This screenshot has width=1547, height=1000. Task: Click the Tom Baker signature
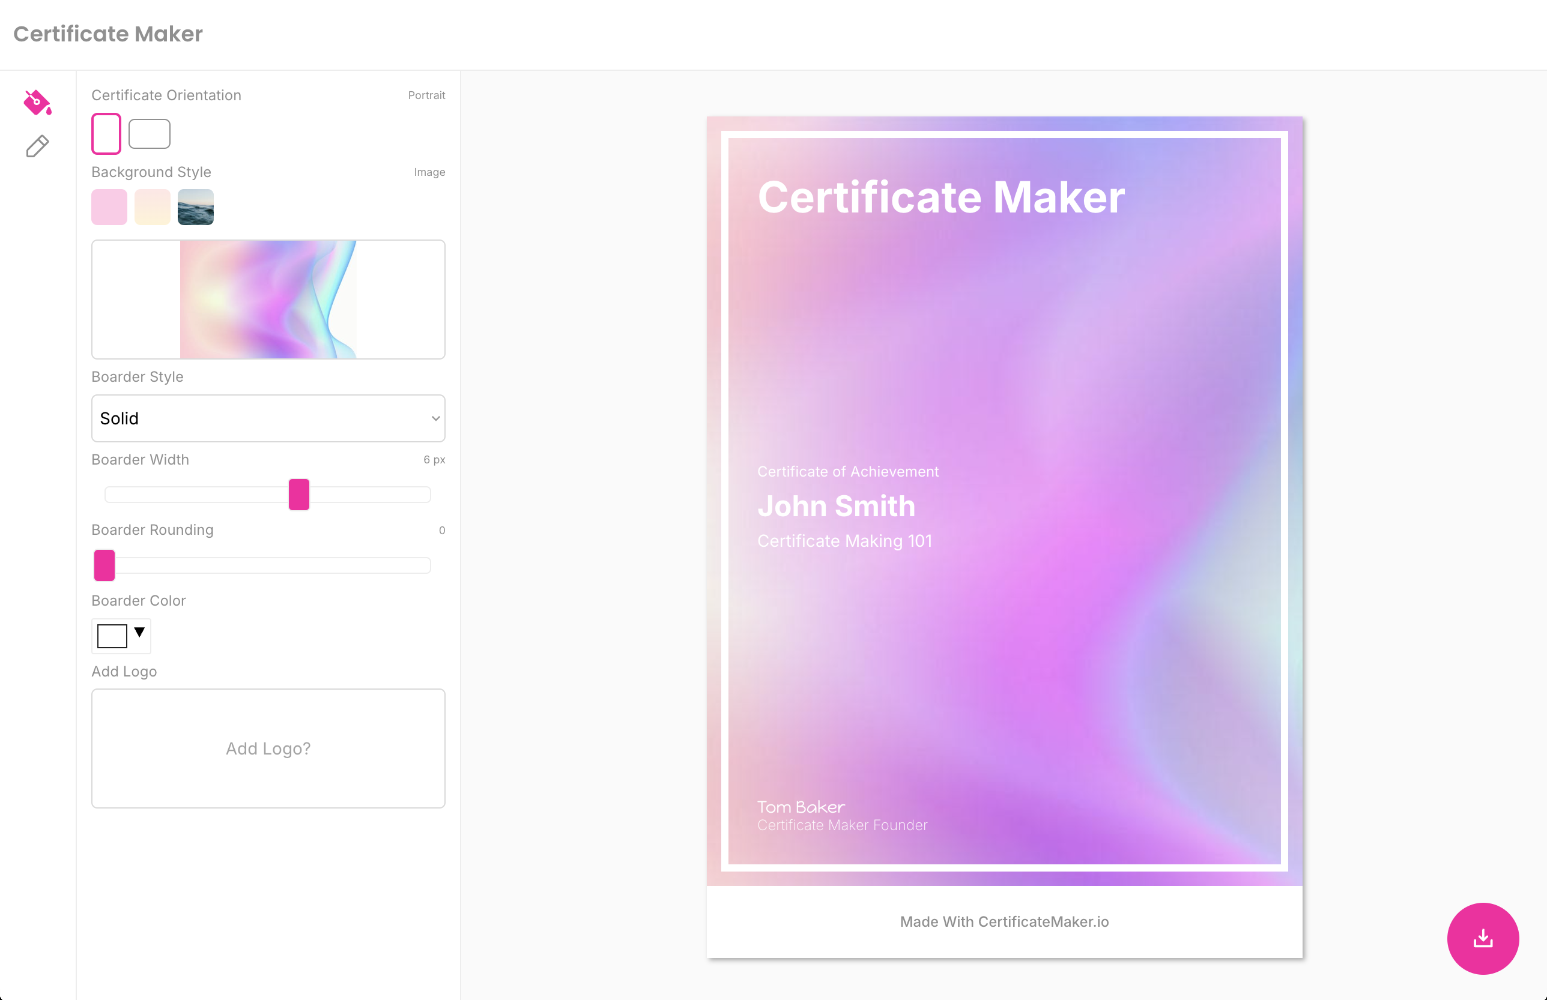[x=801, y=807]
